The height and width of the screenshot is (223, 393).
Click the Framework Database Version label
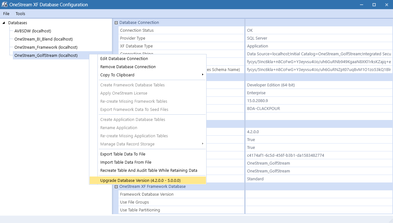[x=147, y=194]
